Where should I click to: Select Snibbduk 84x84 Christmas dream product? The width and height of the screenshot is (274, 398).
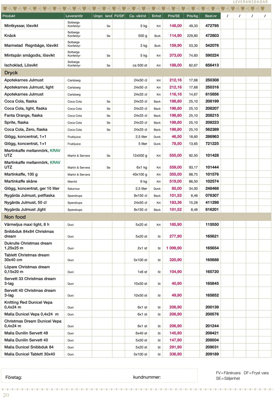pos(29,234)
